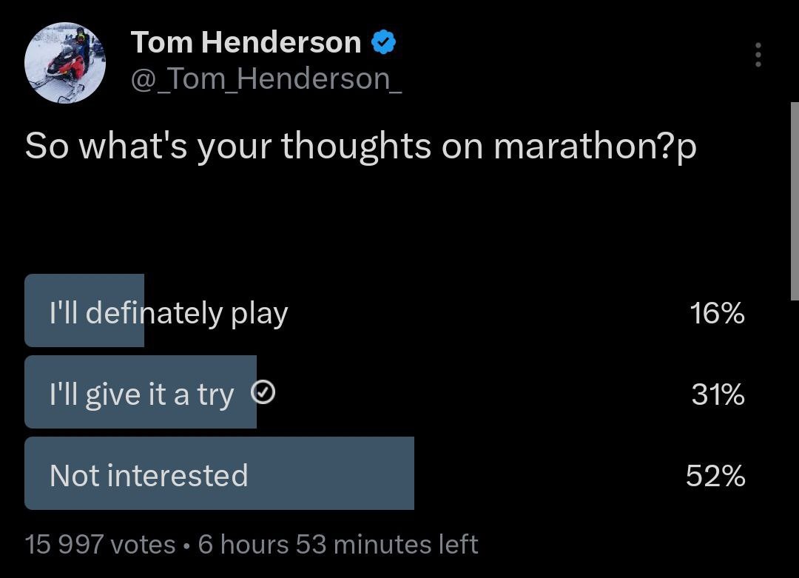The width and height of the screenshot is (799, 578).
Task: Pick the 'Not interested' poll option
Action: 149,475
